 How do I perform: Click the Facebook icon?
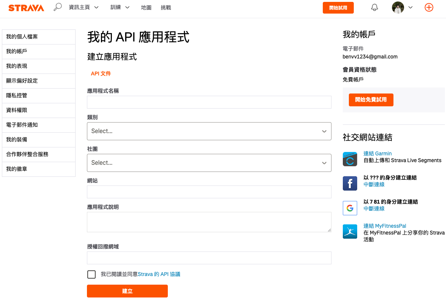click(350, 183)
